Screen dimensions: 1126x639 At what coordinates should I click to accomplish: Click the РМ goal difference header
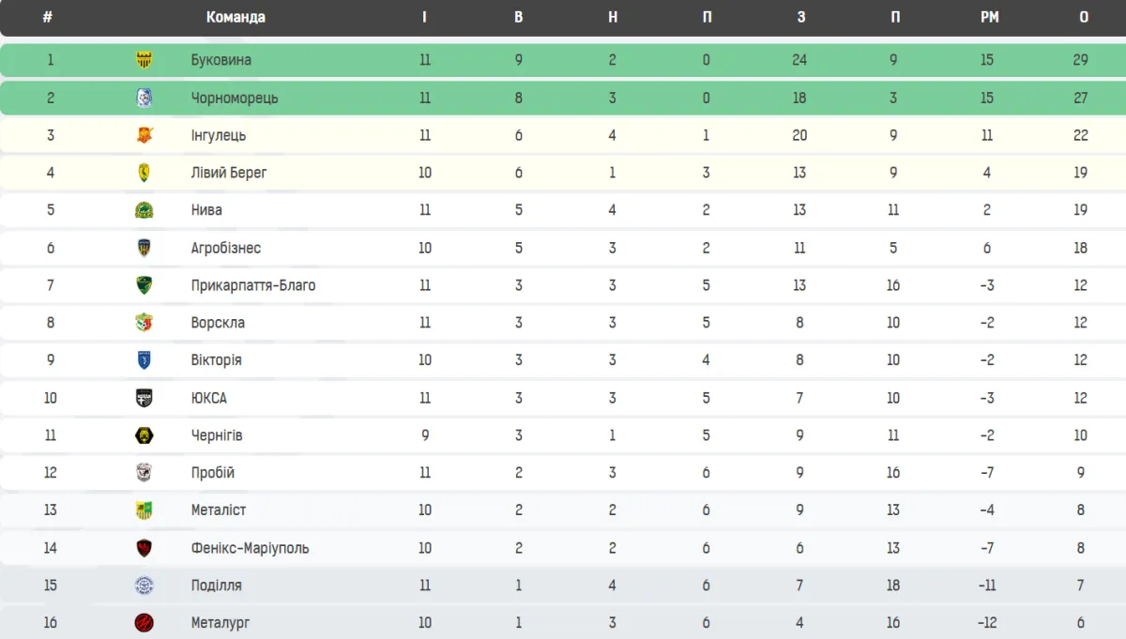pyautogui.click(x=989, y=17)
